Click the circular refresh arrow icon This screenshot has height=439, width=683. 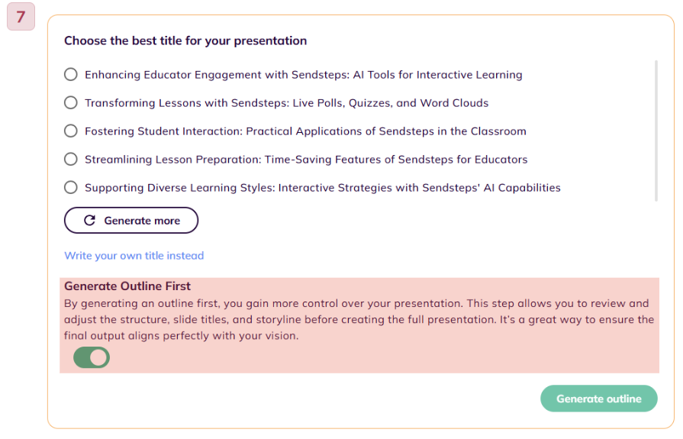coord(90,221)
